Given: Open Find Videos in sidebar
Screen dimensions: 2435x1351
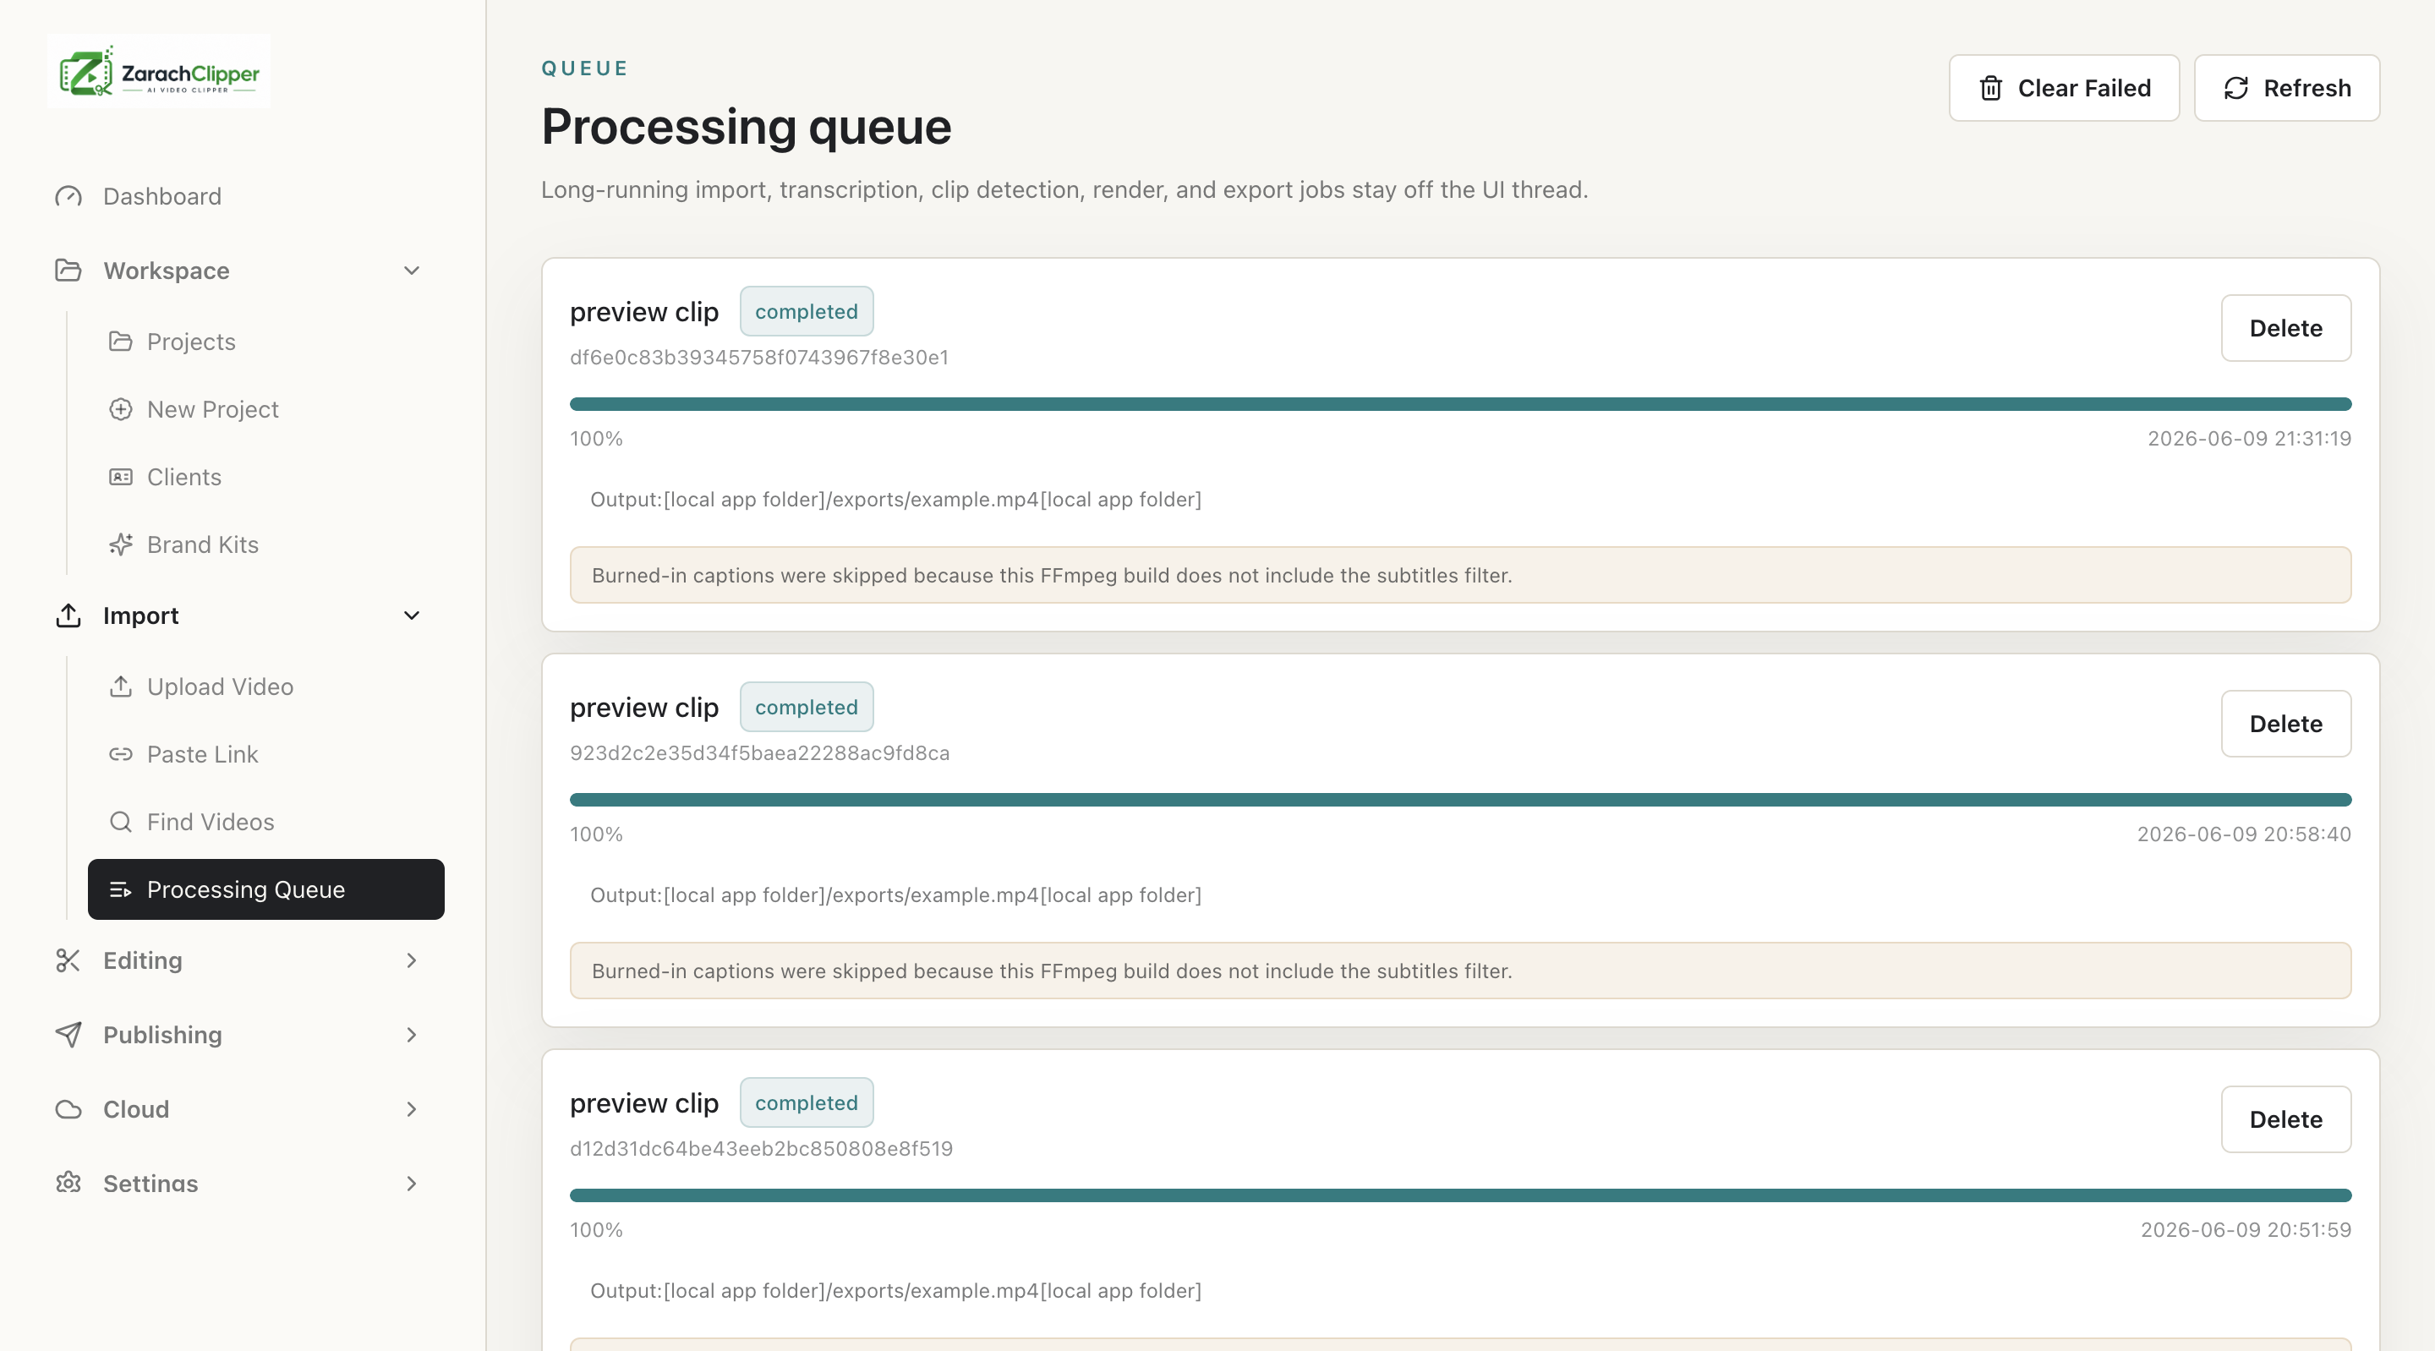Looking at the screenshot, I should [265, 823].
